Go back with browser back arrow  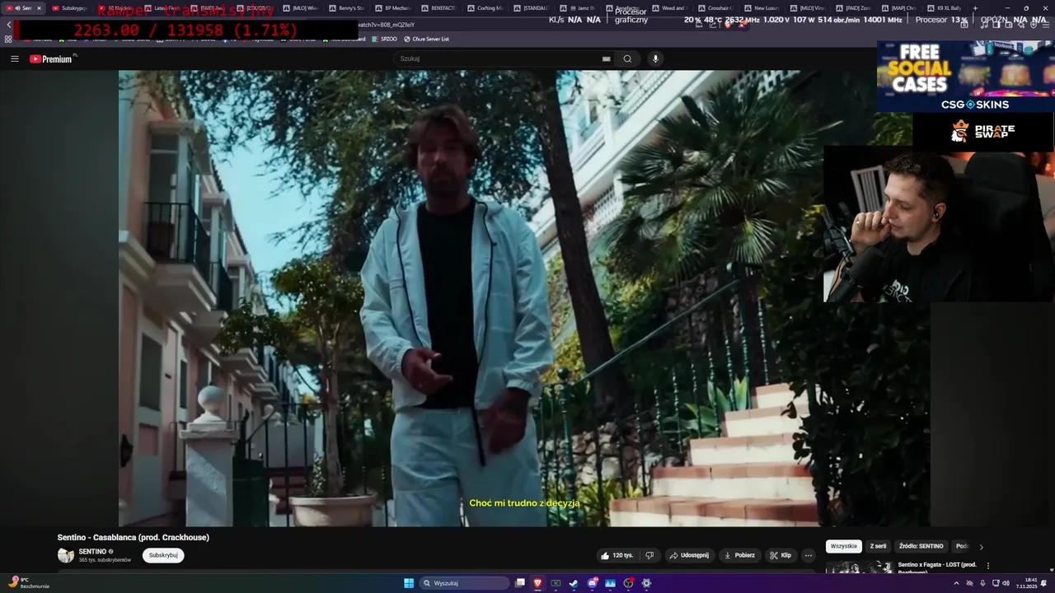tap(8, 25)
